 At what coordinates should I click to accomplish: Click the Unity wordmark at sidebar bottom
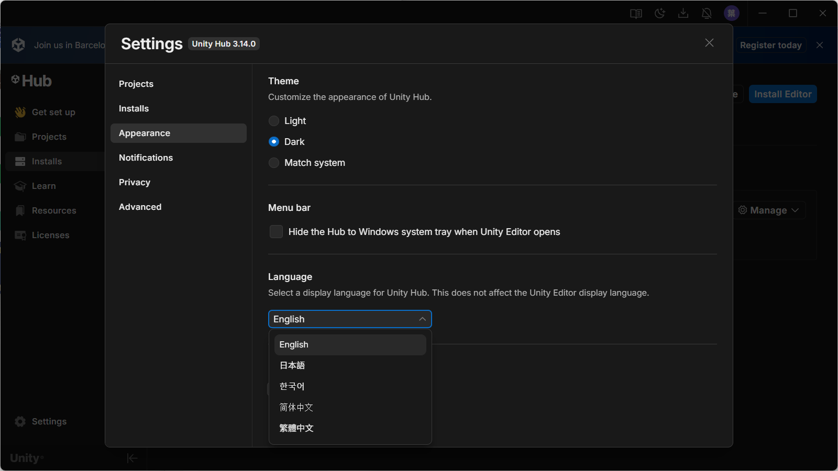pos(27,458)
